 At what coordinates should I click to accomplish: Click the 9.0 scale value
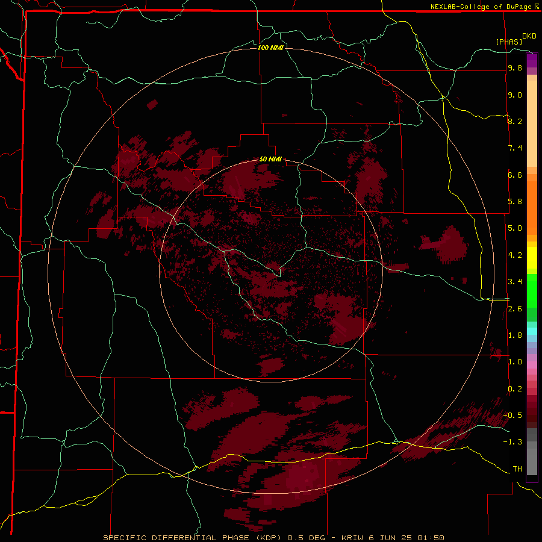point(515,95)
